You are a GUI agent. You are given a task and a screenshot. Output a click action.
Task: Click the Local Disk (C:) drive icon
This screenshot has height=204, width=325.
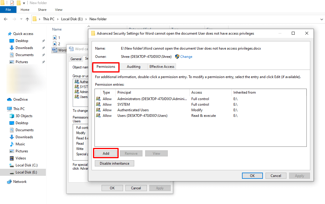point(12,165)
